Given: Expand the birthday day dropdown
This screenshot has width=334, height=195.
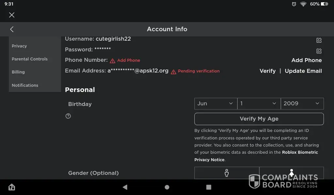Looking at the screenshot, I should 259,103.
